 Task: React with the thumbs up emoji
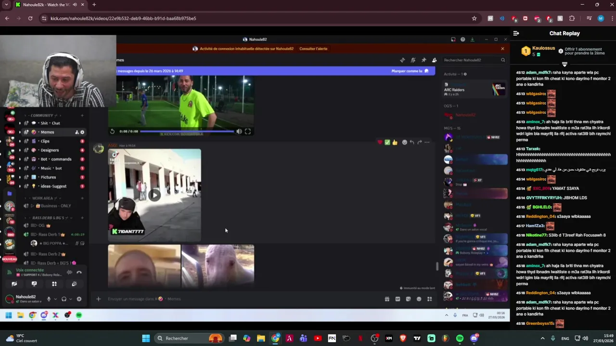click(x=395, y=142)
